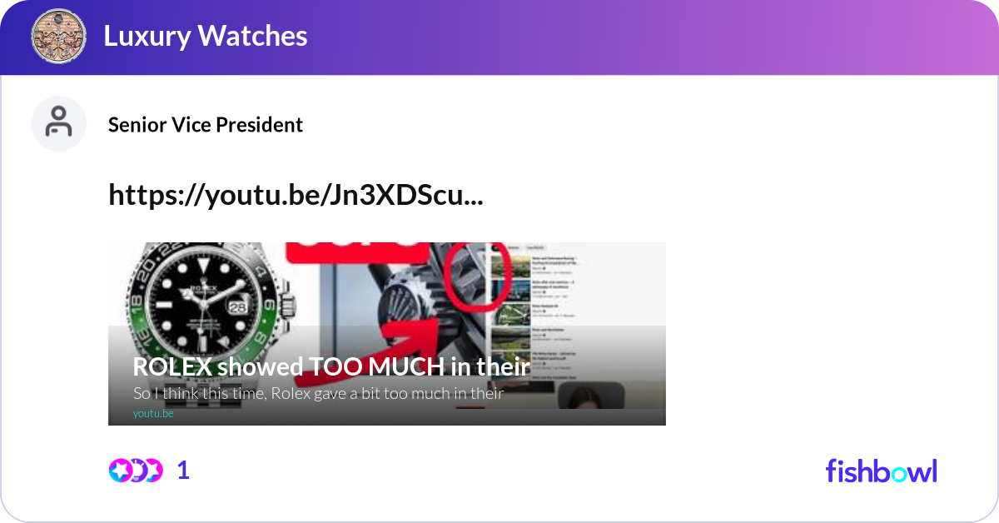Open the fishbowl logo
Image resolution: width=999 pixels, height=523 pixels.
[x=882, y=471]
